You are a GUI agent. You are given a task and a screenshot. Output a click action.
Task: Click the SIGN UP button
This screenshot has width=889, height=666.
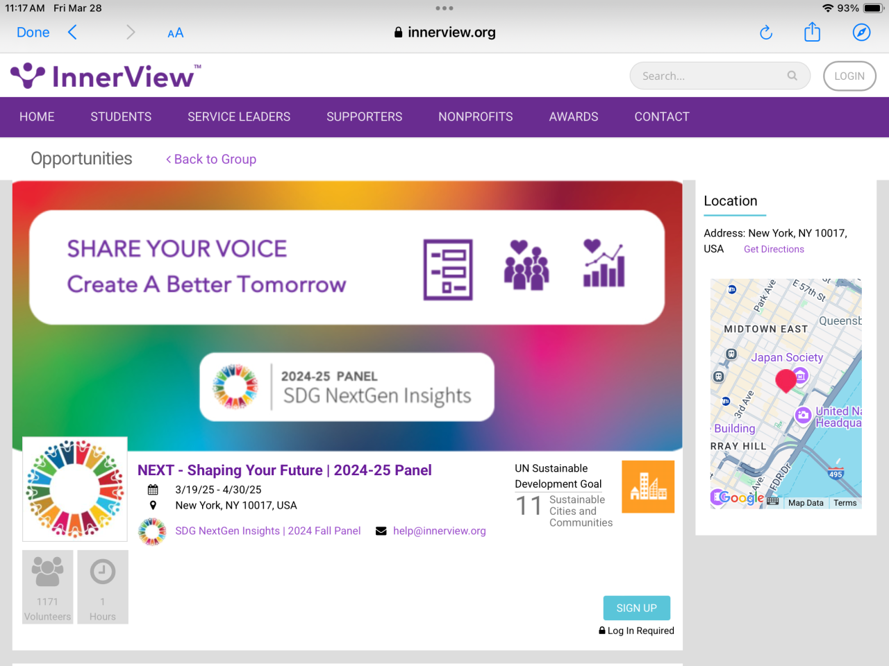point(637,608)
